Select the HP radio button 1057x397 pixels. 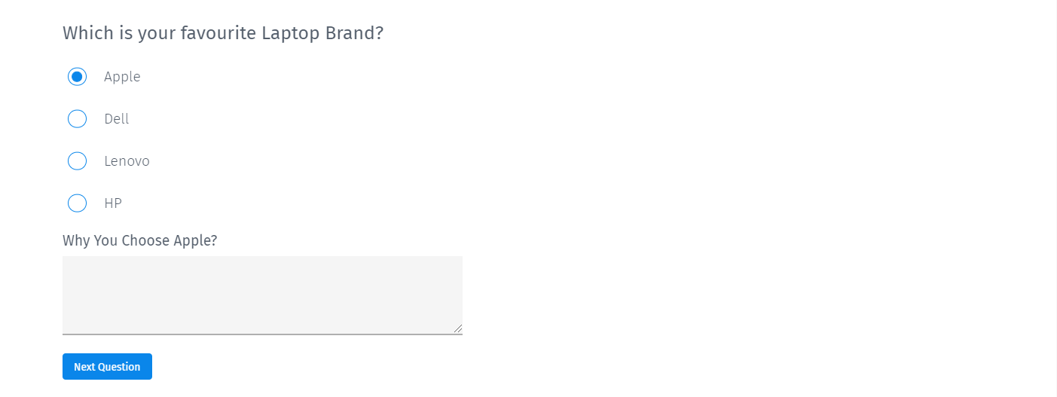click(x=77, y=203)
